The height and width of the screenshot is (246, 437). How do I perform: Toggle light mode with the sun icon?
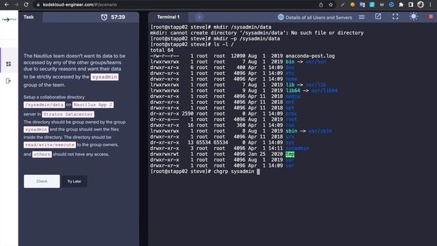(413, 16)
